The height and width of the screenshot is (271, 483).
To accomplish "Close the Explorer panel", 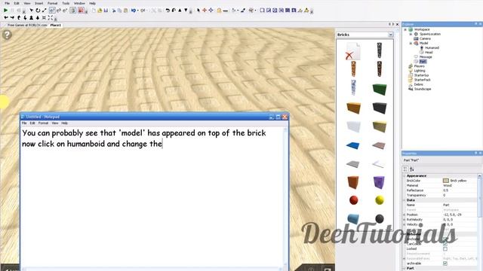I will point(480,24).
